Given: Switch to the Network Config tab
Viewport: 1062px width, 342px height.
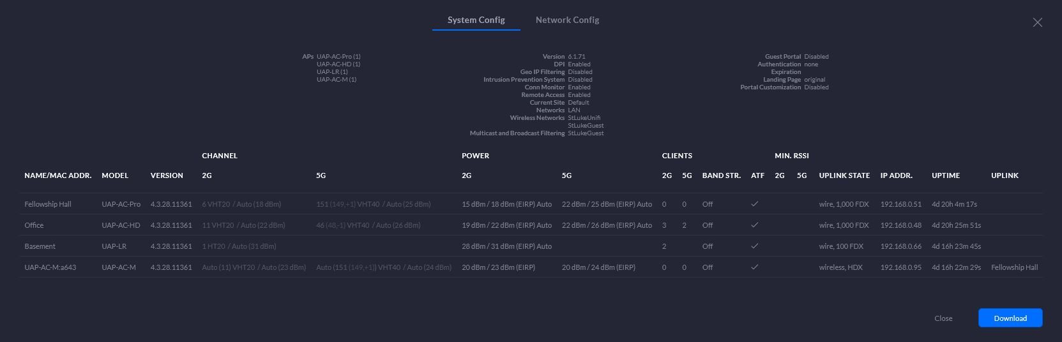Looking at the screenshot, I should click(x=567, y=20).
